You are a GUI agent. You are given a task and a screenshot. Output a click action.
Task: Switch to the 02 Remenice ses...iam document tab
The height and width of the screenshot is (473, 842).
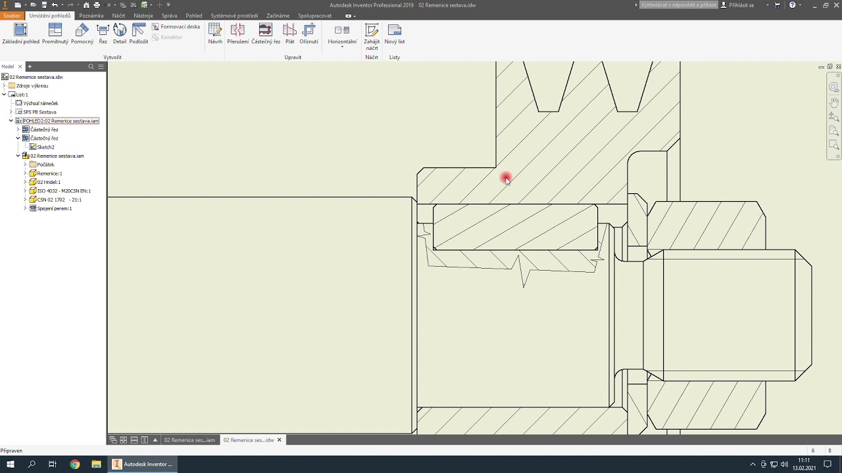click(189, 440)
